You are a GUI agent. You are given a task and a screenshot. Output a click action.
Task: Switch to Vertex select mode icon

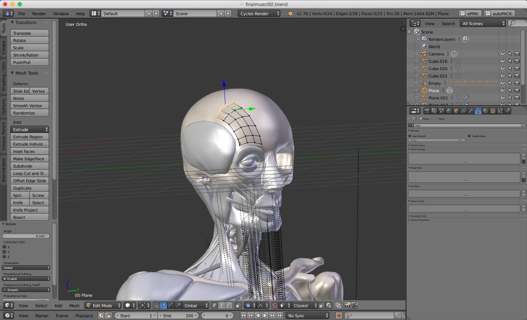coord(214,306)
